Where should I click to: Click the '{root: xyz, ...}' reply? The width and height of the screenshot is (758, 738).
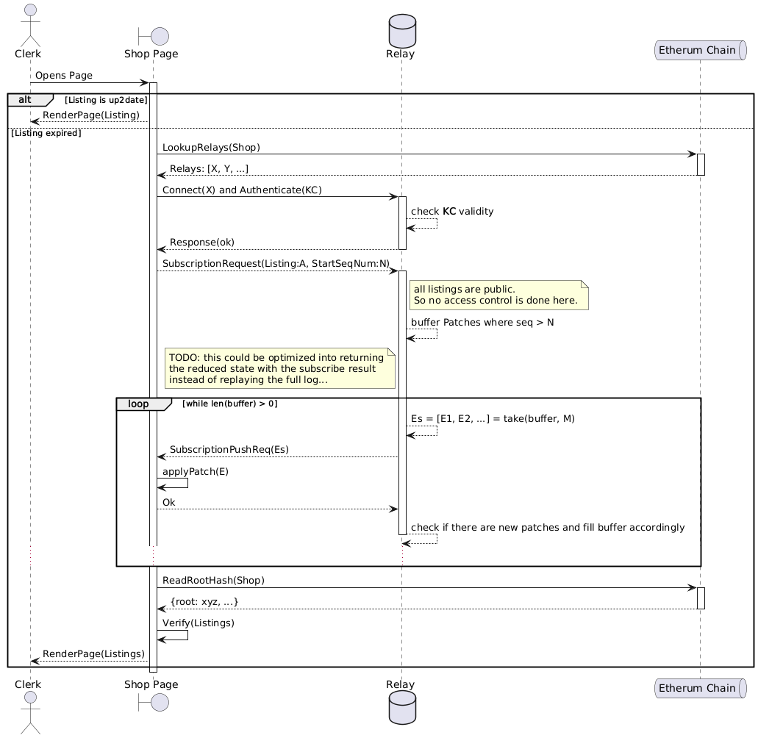(204, 602)
